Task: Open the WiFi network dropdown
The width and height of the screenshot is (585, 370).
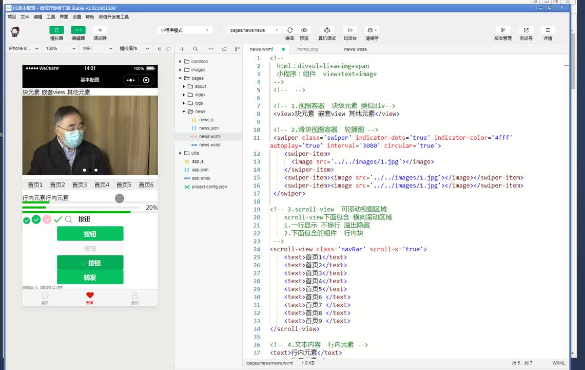Action: tap(98, 49)
